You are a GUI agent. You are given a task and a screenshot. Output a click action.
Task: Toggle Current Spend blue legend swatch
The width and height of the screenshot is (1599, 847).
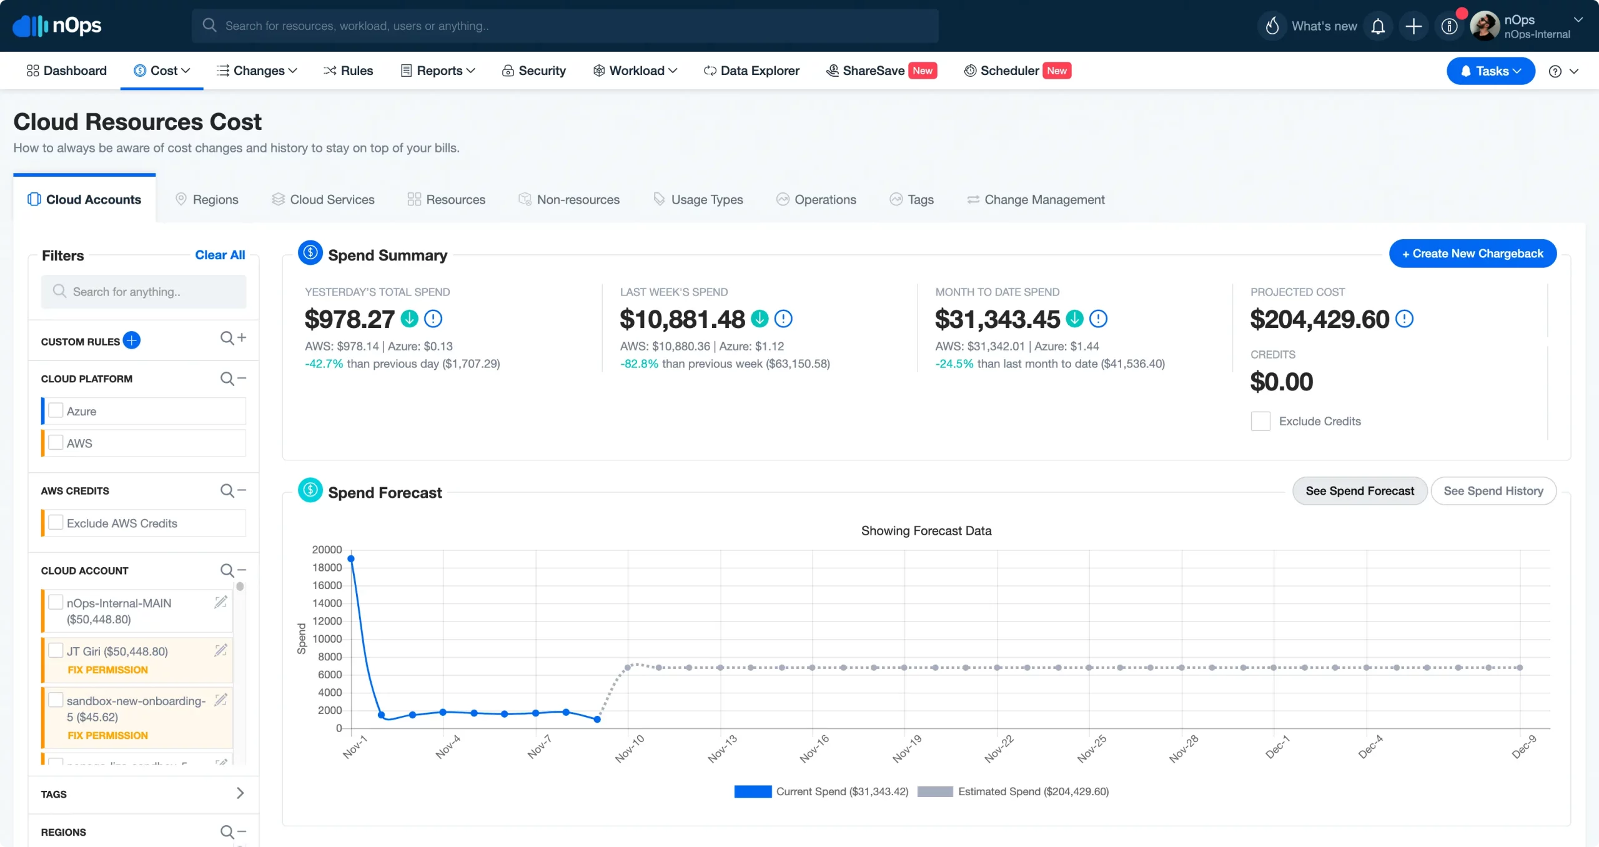pos(753,791)
